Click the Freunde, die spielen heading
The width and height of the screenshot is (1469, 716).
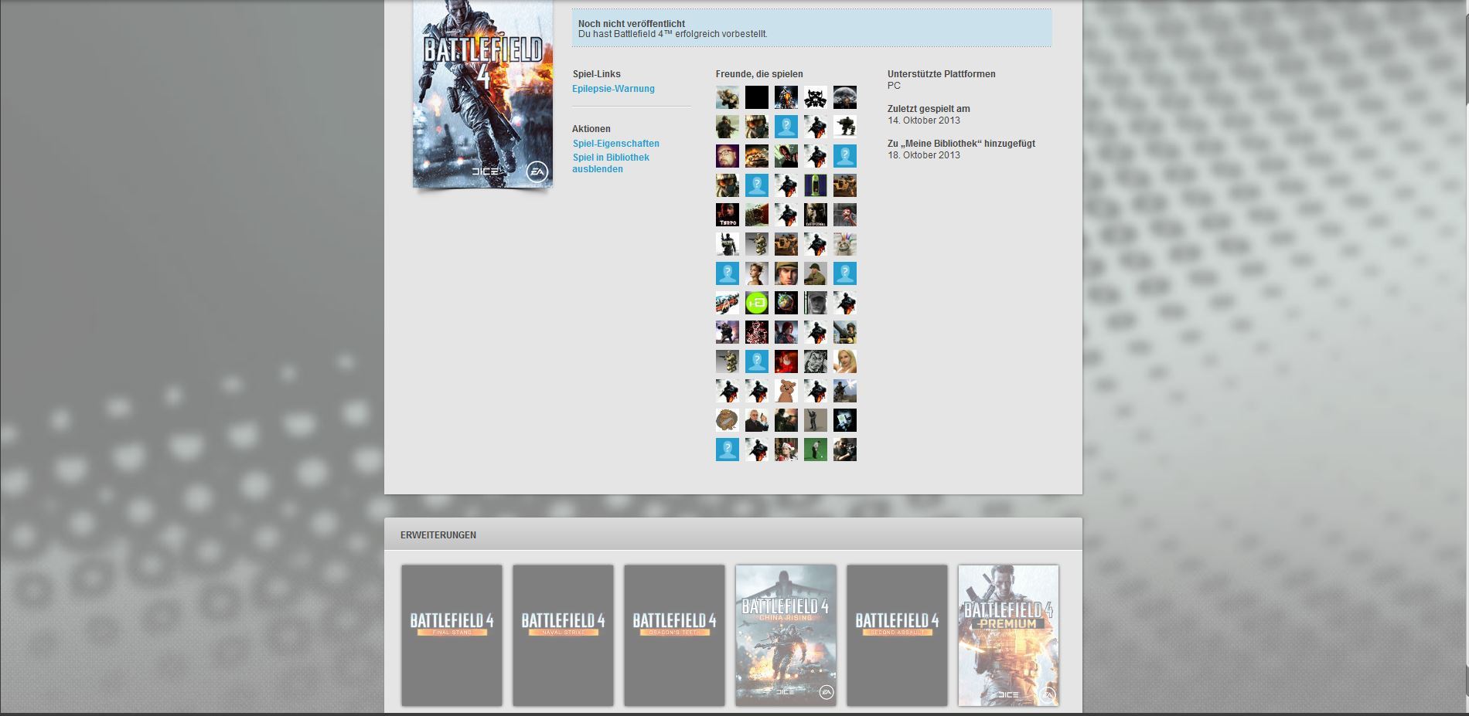pyautogui.click(x=759, y=74)
